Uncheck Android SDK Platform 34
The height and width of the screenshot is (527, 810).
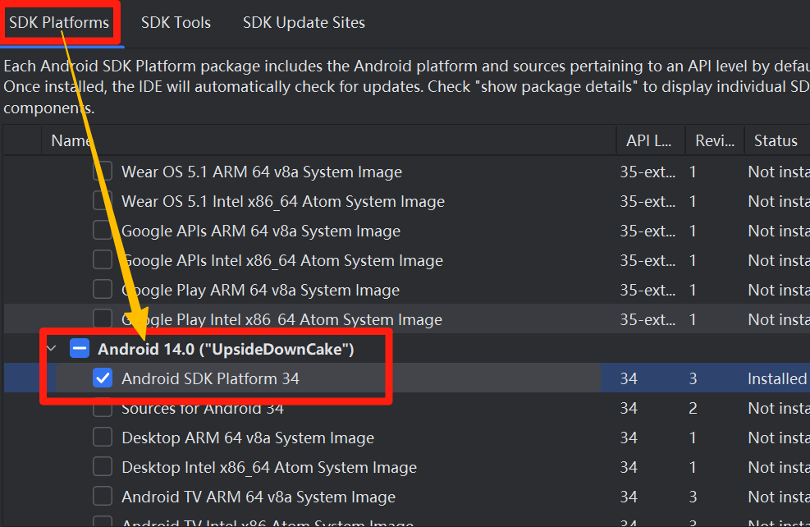[103, 378]
